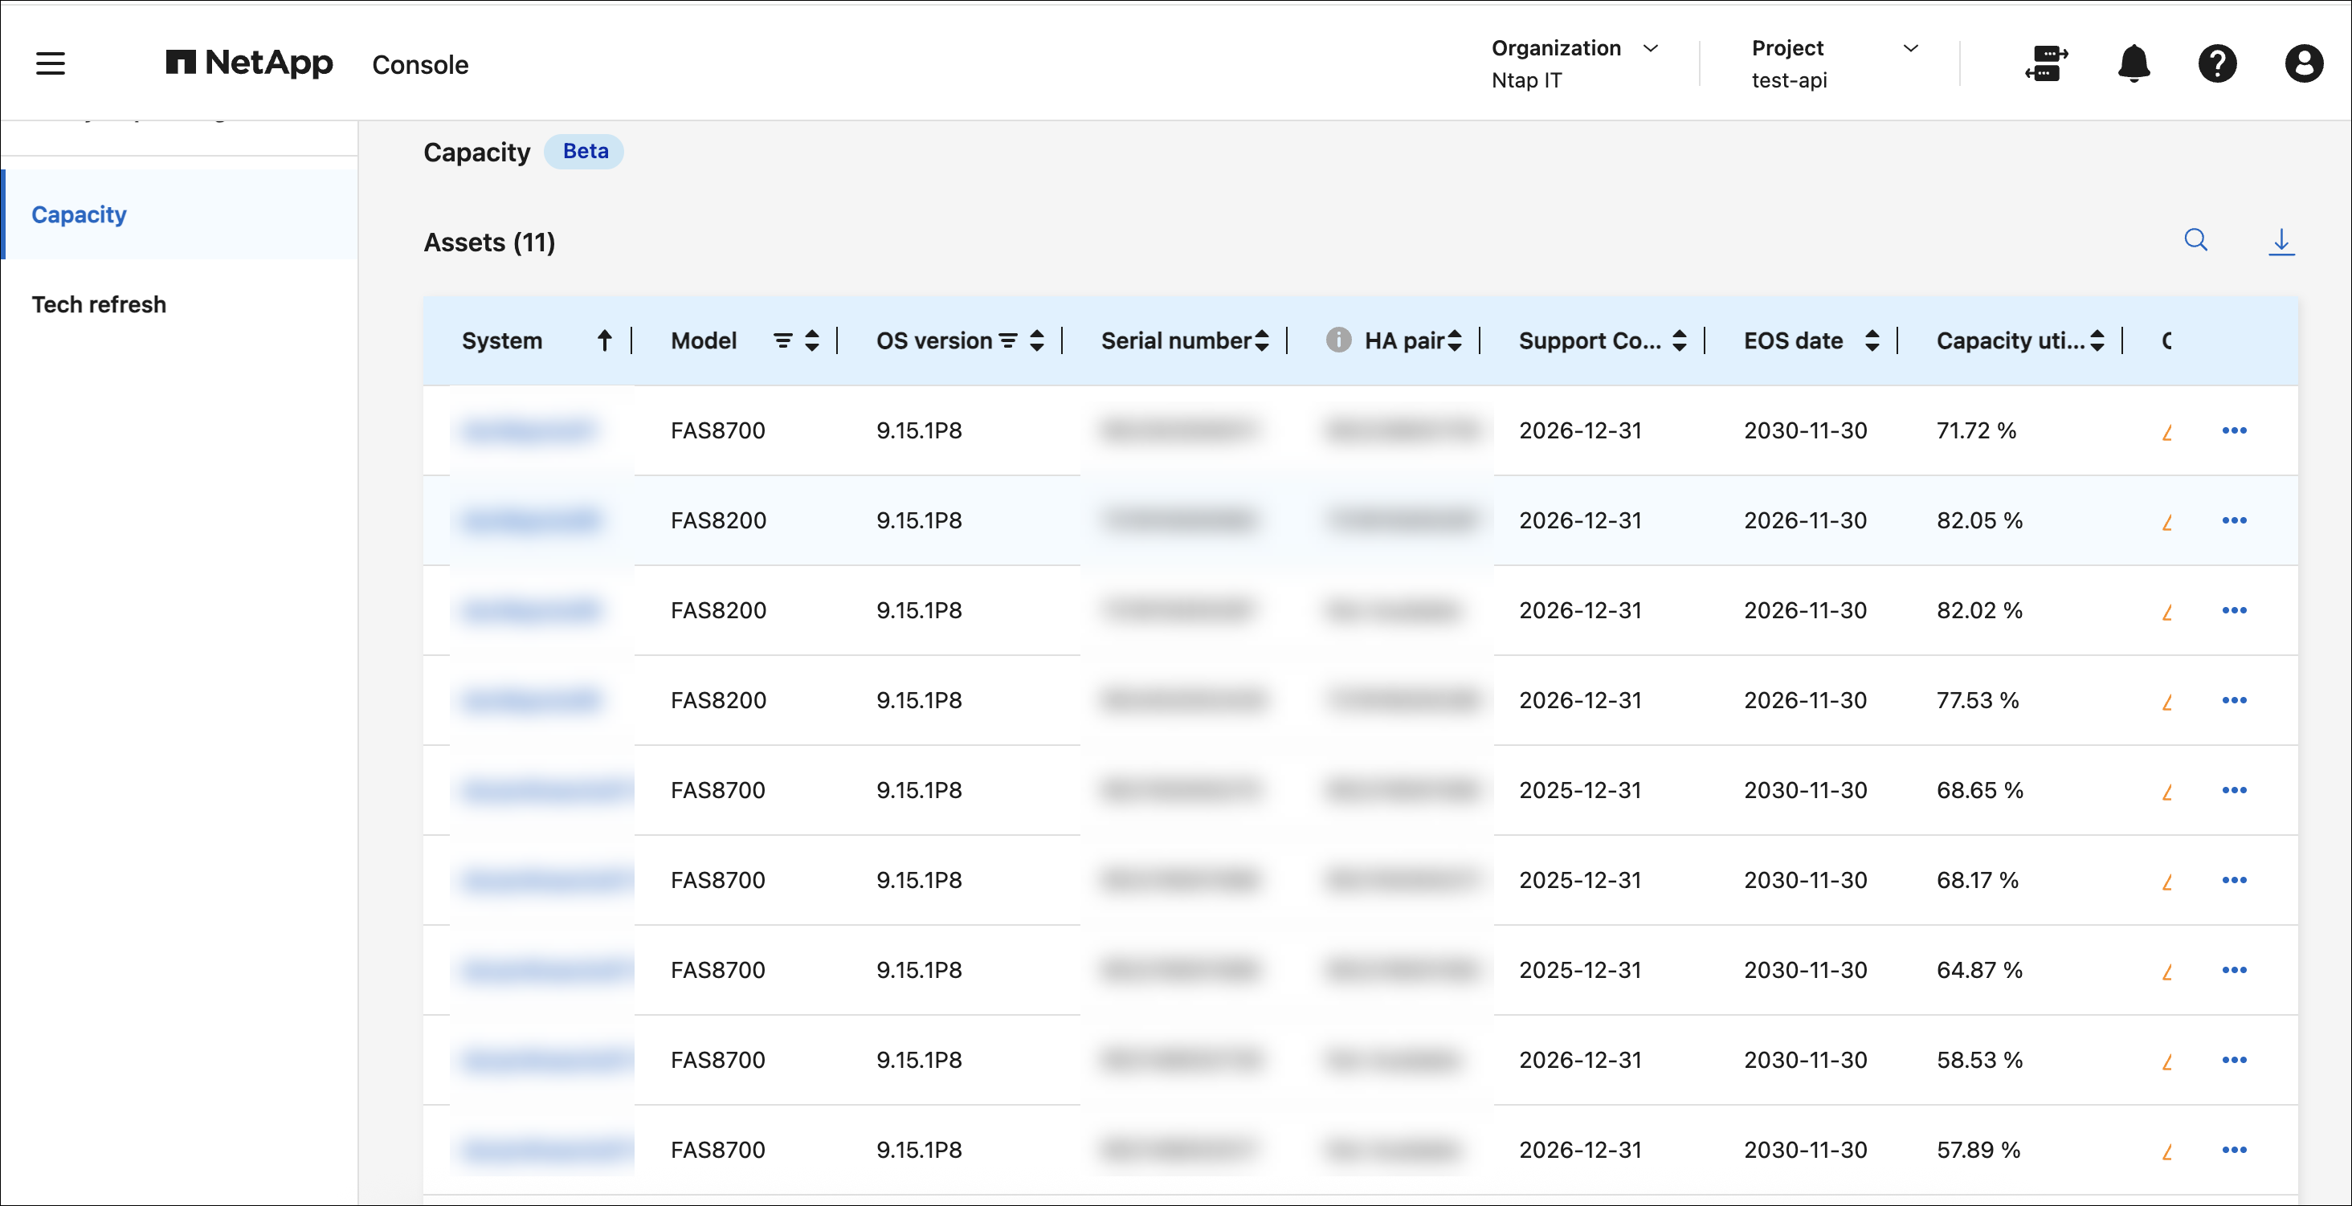2352x1206 pixels.
Task: Click the search icon above assets table
Action: coord(2195,240)
